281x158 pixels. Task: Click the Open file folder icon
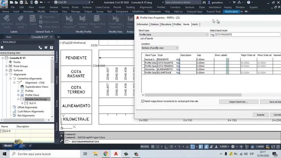click(16, 2)
